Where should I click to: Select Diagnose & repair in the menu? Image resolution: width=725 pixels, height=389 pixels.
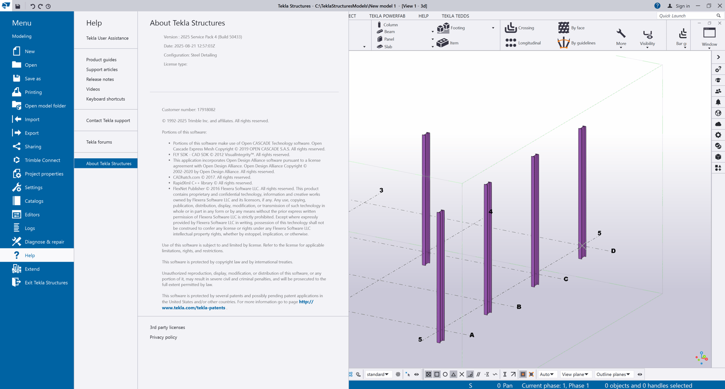[37, 242]
